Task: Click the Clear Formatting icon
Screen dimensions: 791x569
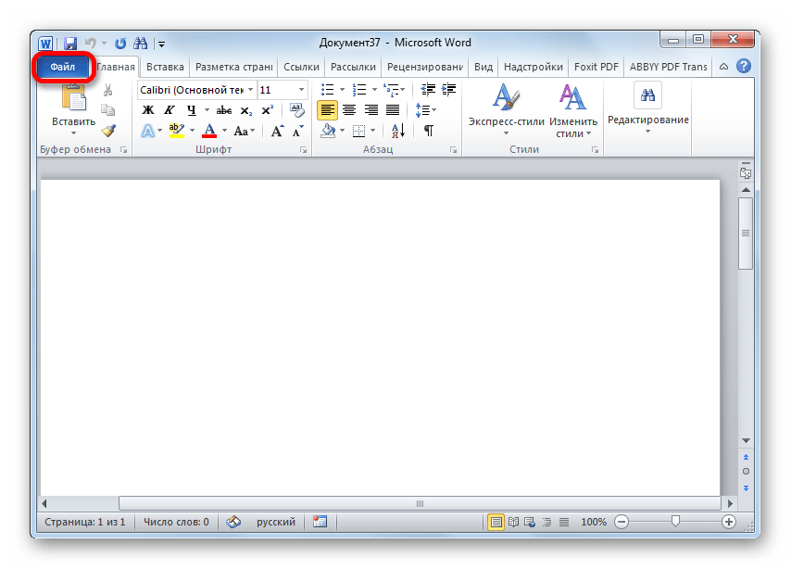Action: click(297, 110)
